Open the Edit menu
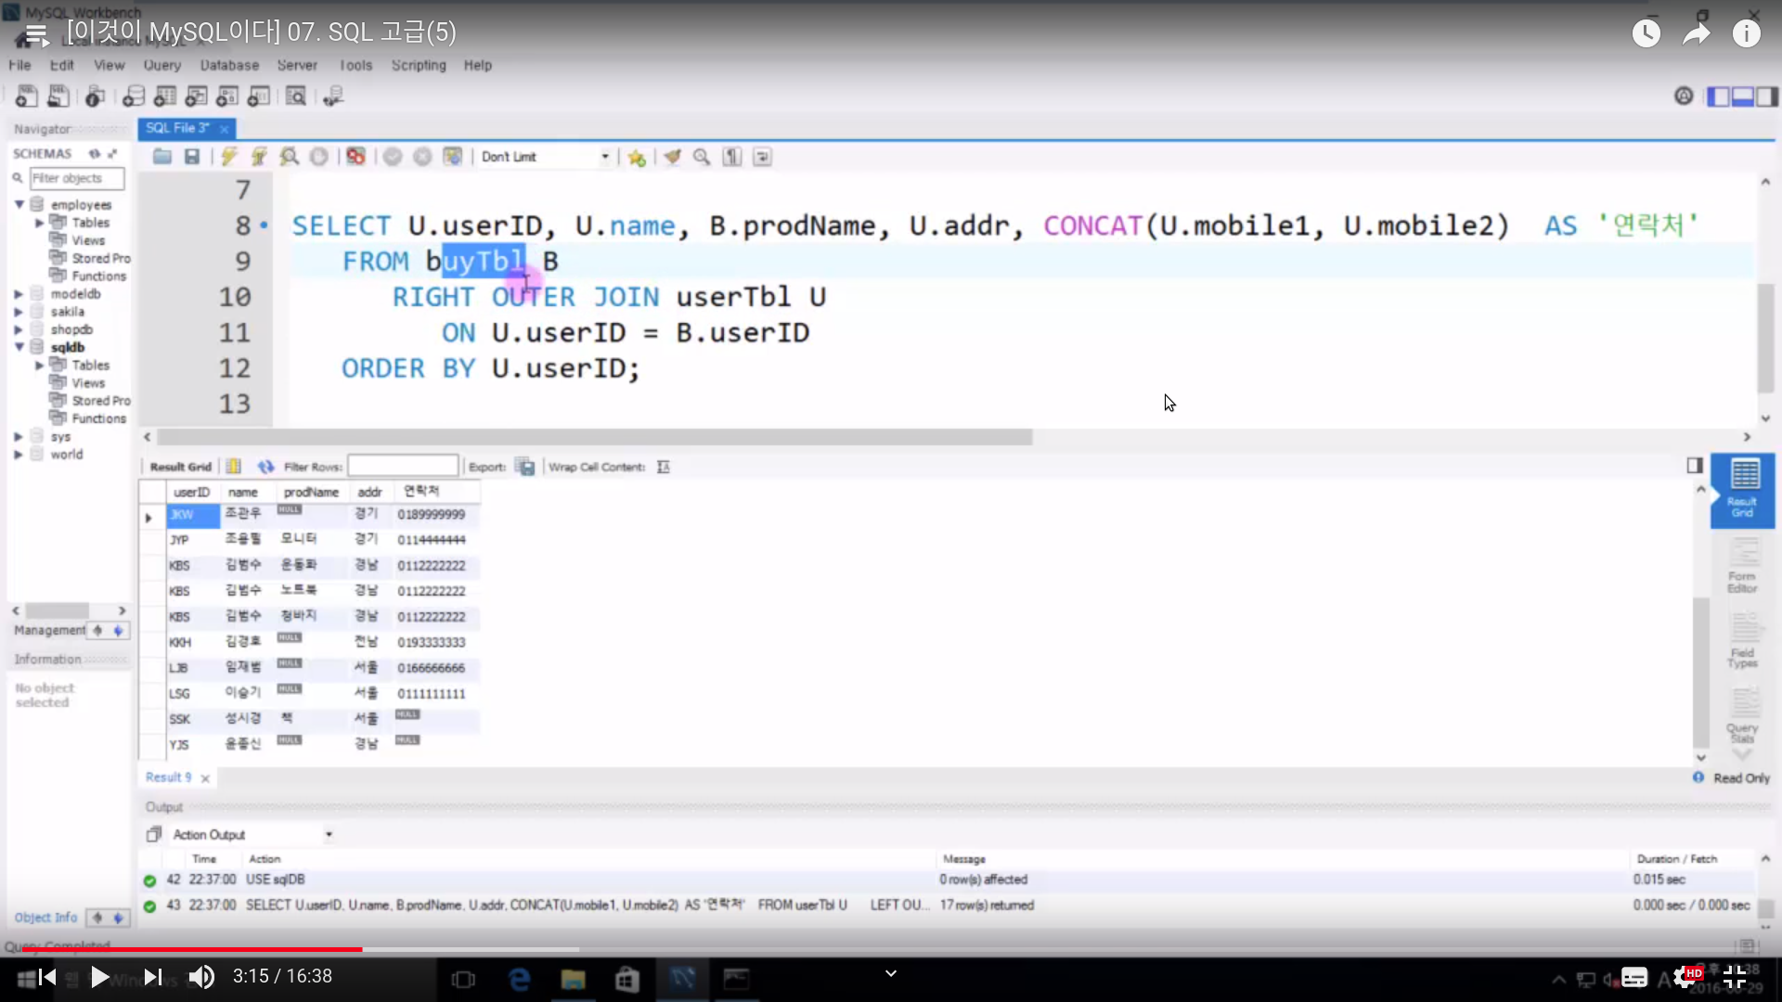The height and width of the screenshot is (1002, 1782). tap(61, 65)
